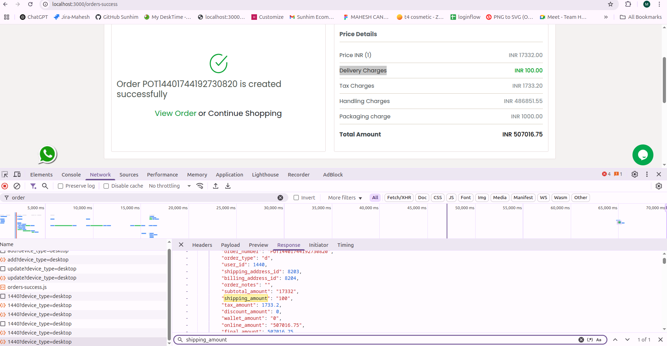Click the page vertical scrollbar thumb

[664, 80]
